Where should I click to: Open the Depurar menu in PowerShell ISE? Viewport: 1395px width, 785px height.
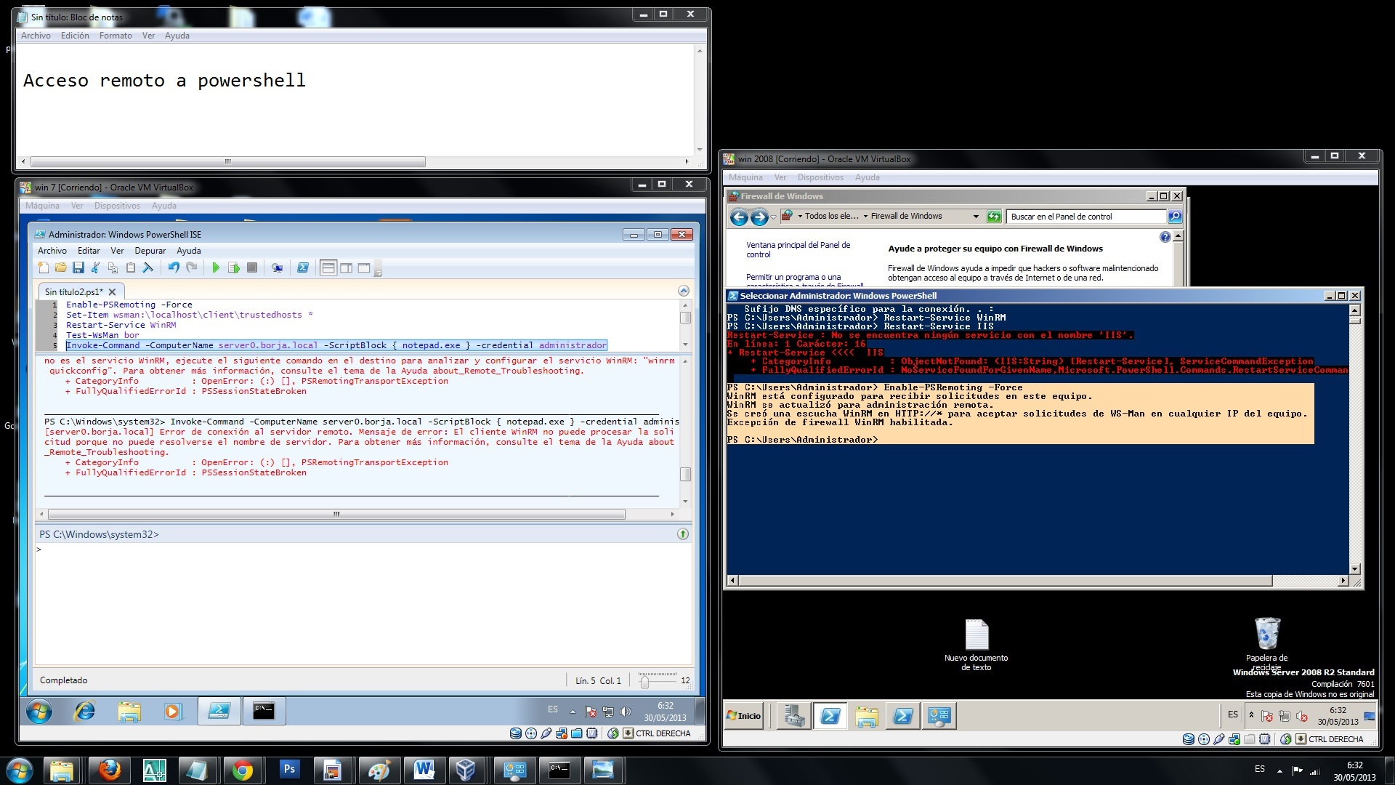[150, 251]
